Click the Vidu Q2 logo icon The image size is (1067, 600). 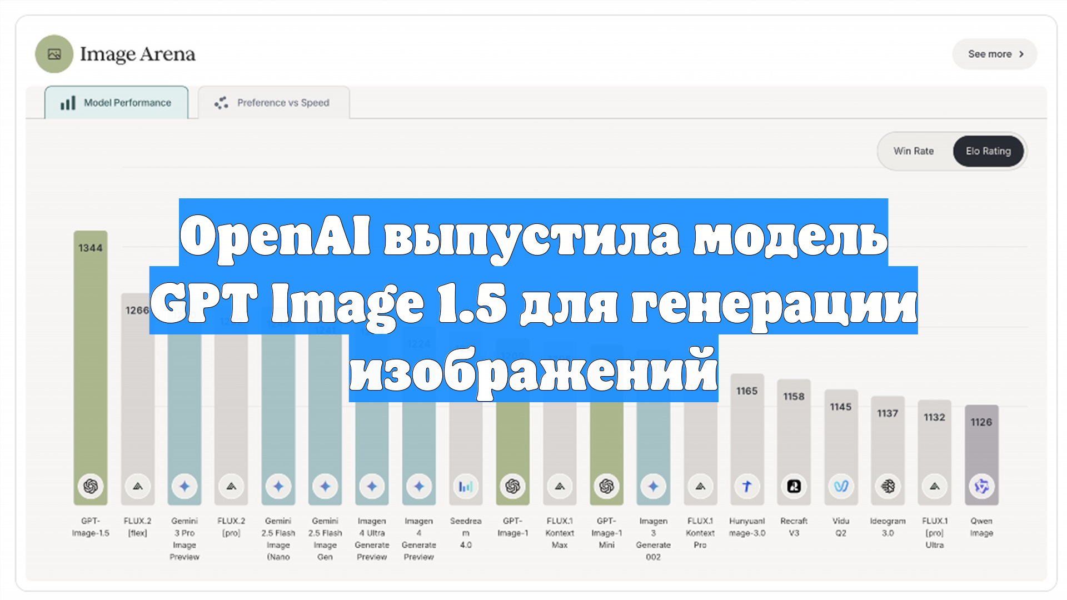(x=841, y=486)
